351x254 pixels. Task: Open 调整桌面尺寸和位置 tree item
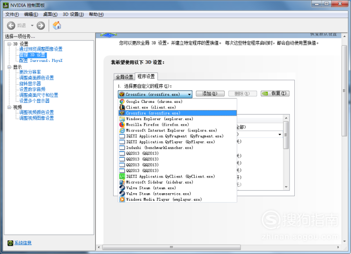(39, 95)
